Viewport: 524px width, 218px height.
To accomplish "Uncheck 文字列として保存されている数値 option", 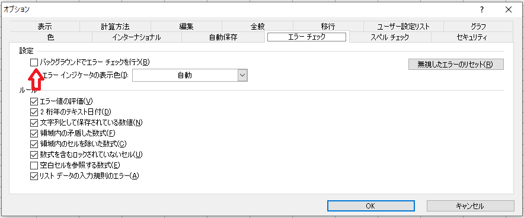I will (34, 123).
